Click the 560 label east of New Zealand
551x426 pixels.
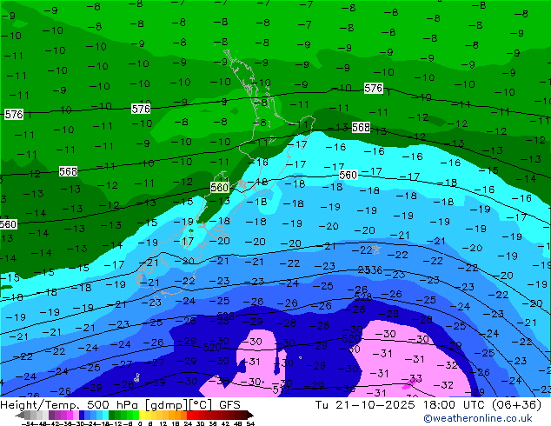coord(349,175)
